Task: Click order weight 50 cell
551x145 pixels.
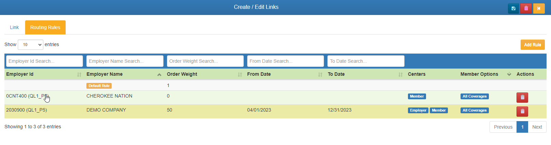Action: [170, 110]
